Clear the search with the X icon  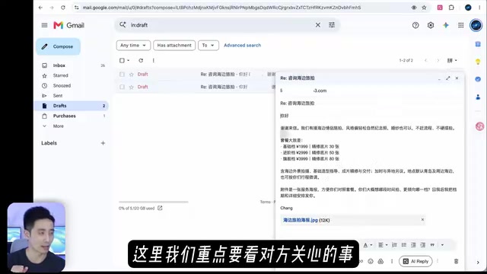click(318, 25)
